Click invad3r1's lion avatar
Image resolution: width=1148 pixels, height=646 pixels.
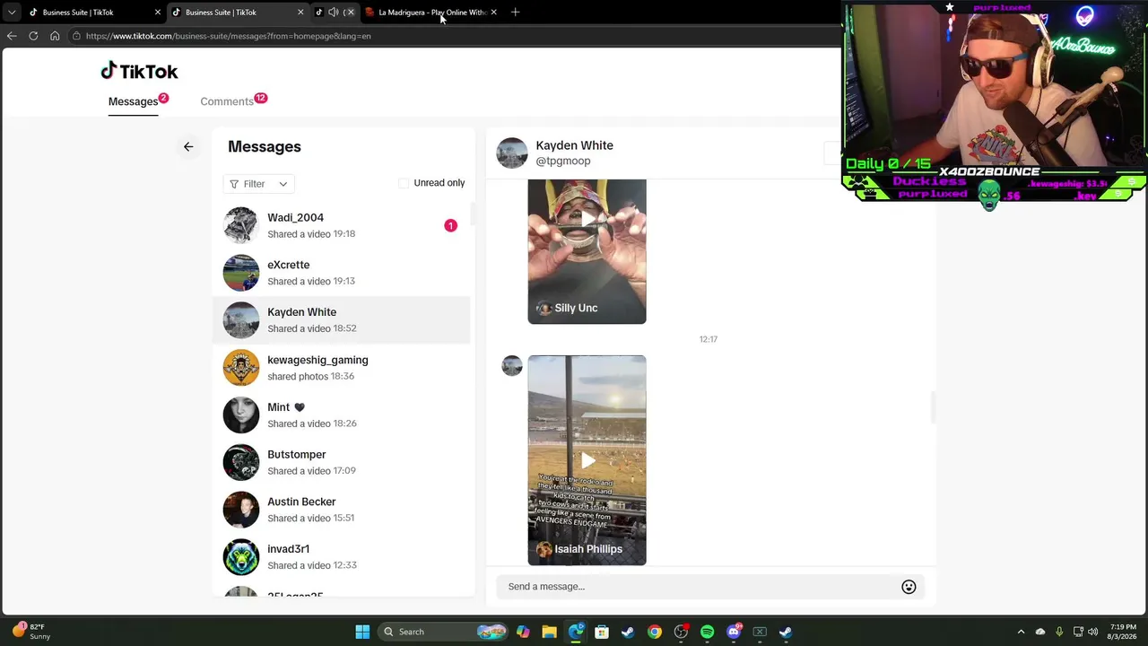[241, 557]
